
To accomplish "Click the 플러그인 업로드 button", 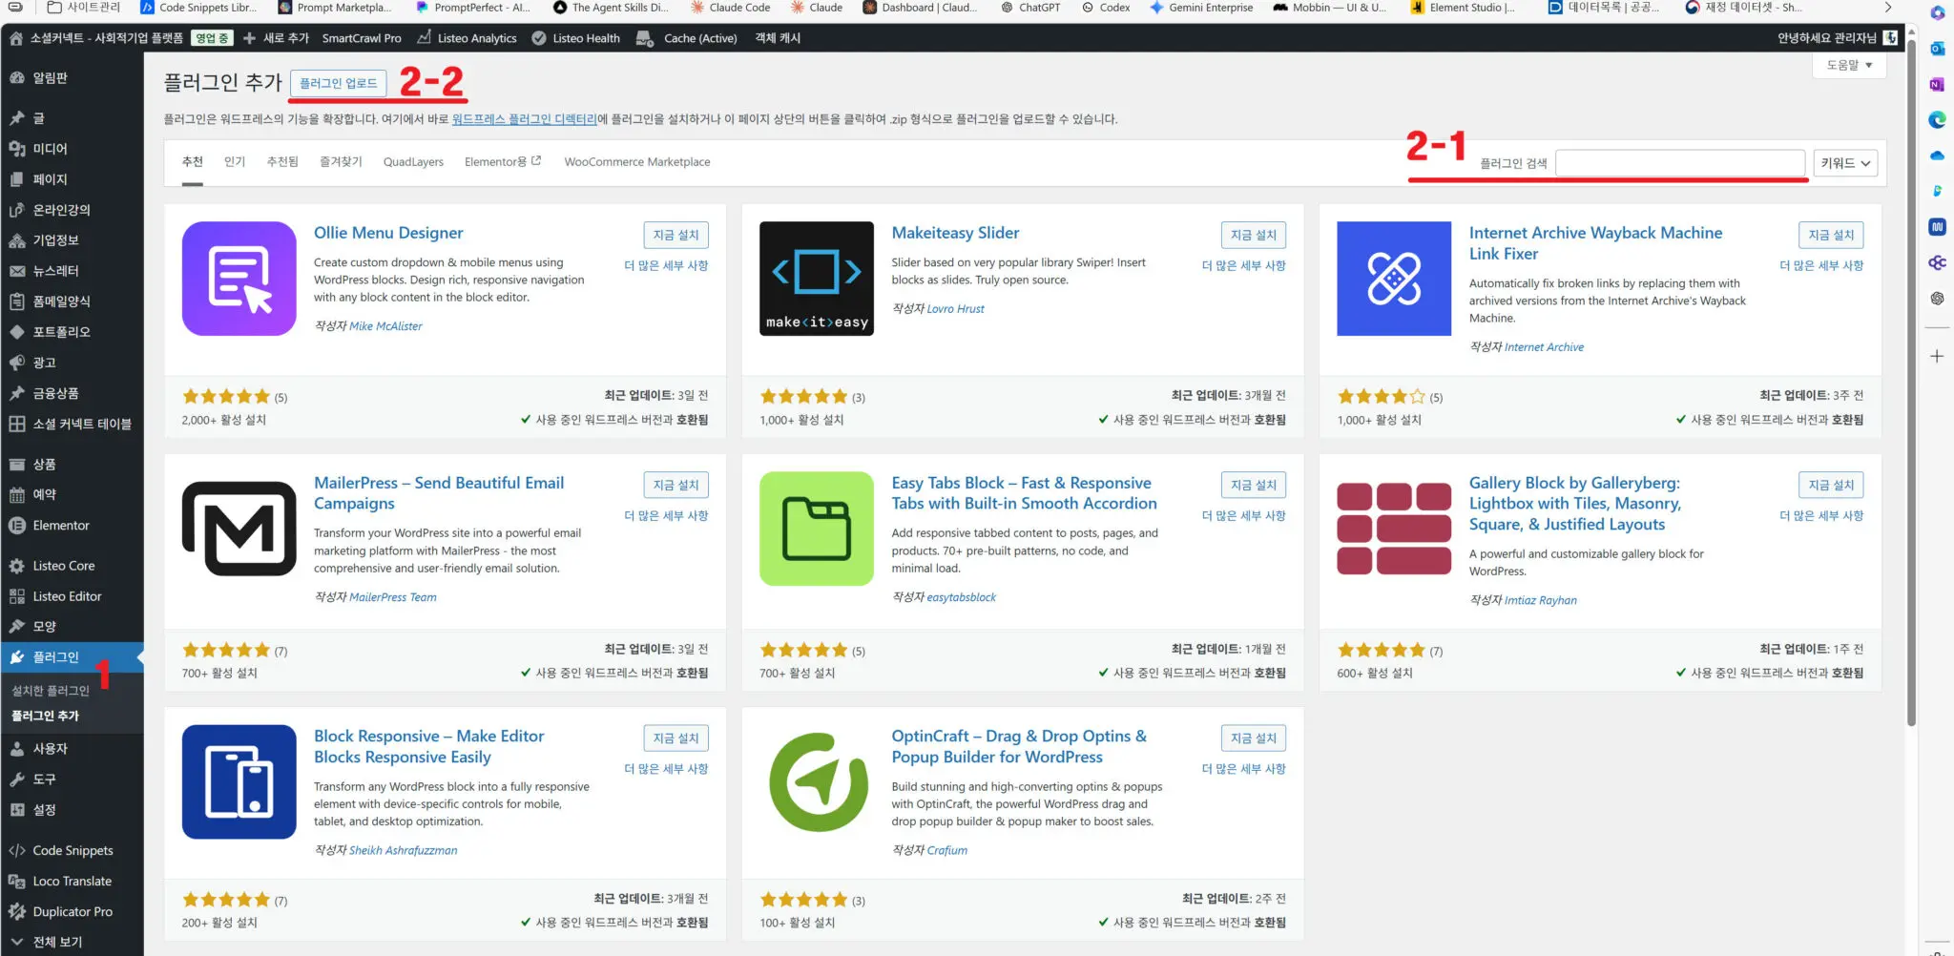I will click(x=339, y=83).
